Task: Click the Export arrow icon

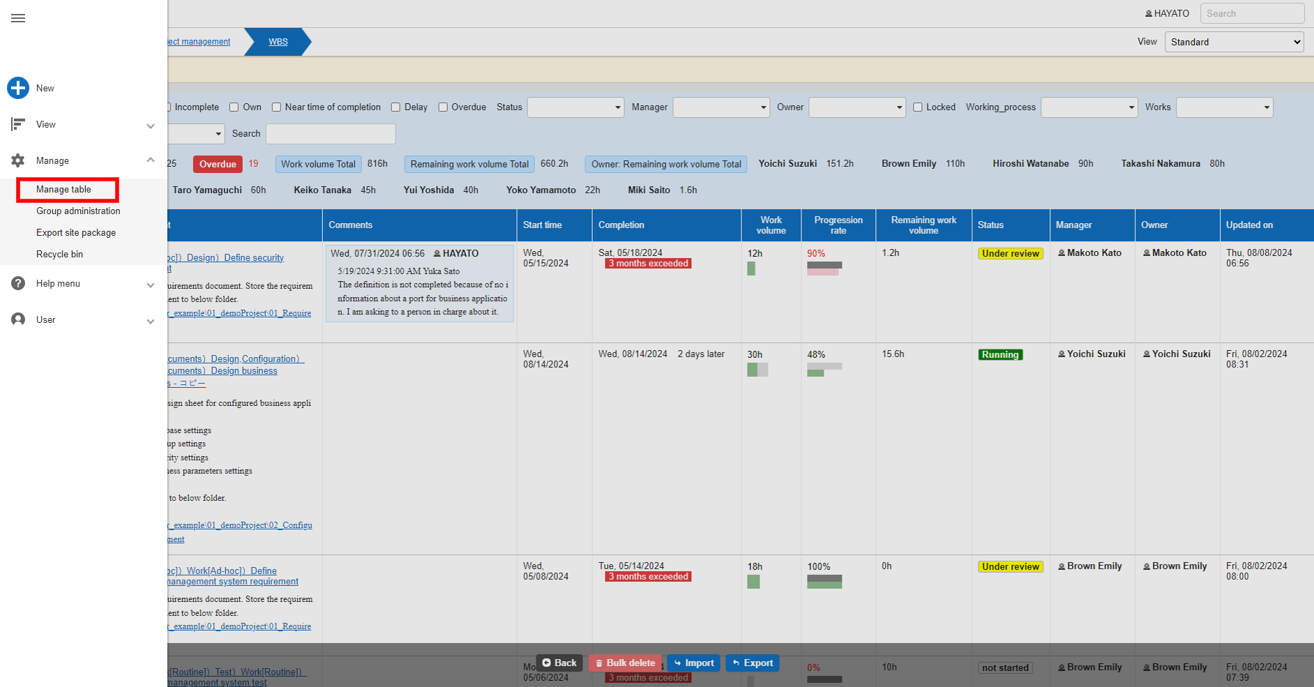Action: pyautogui.click(x=736, y=663)
